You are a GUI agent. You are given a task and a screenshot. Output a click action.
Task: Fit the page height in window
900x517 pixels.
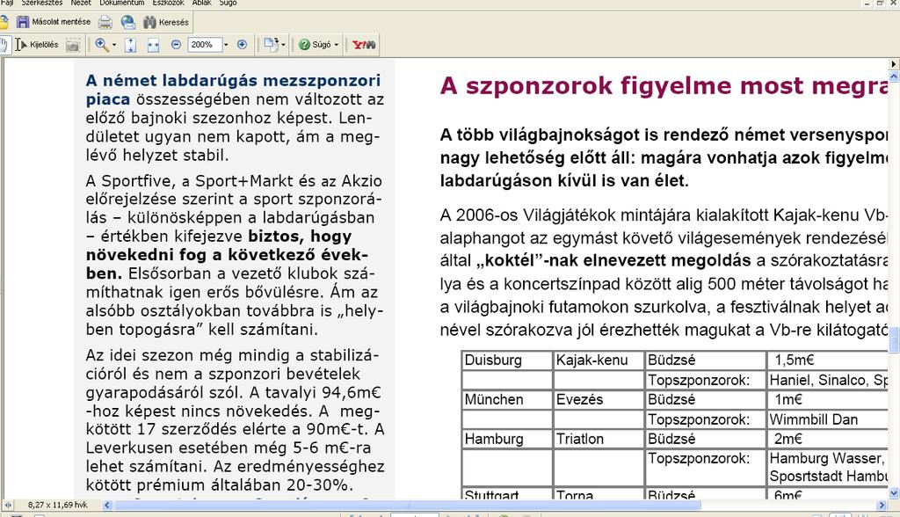pos(130,45)
